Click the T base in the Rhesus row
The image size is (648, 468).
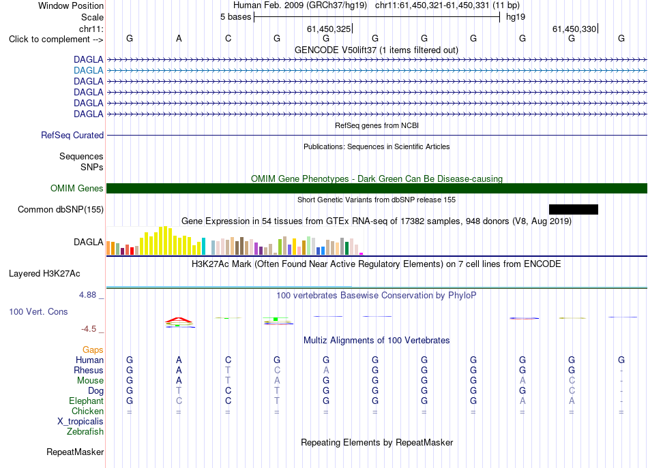[x=228, y=370]
